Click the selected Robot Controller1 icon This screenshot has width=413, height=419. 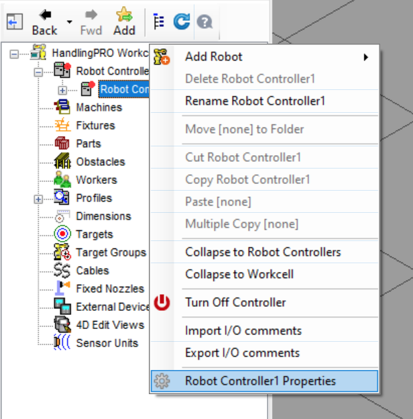pyautogui.click(x=88, y=89)
